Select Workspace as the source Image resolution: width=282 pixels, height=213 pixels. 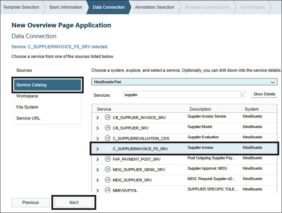[27, 96]
